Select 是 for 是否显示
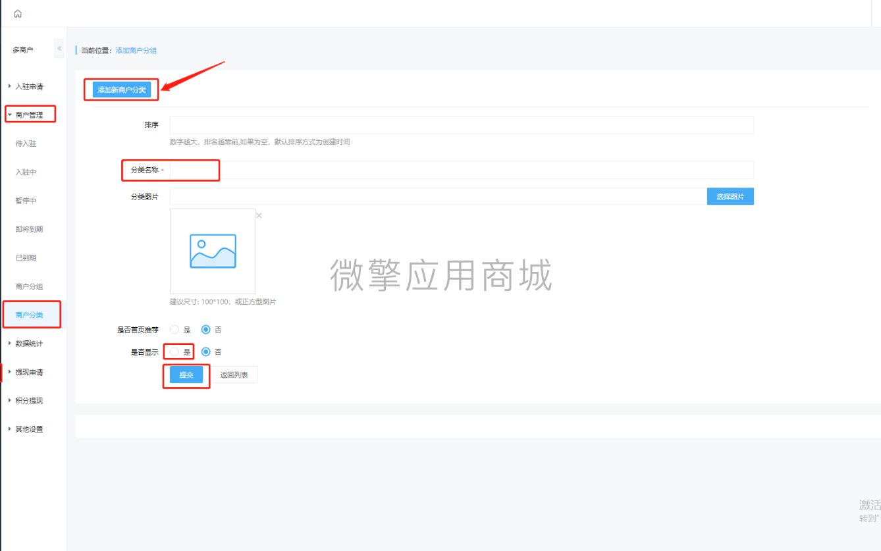This screenshot has width=881, height=551. pos(174,352)
